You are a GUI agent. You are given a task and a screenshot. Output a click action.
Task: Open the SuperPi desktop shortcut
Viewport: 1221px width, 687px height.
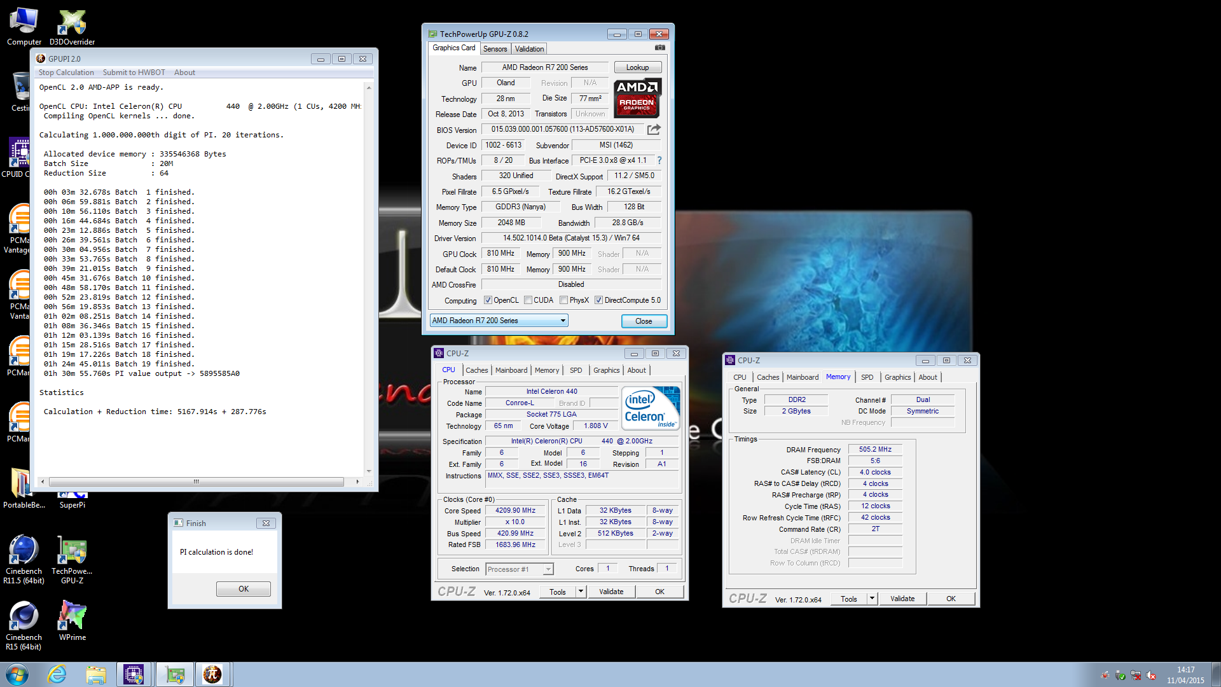pos(72,501)
